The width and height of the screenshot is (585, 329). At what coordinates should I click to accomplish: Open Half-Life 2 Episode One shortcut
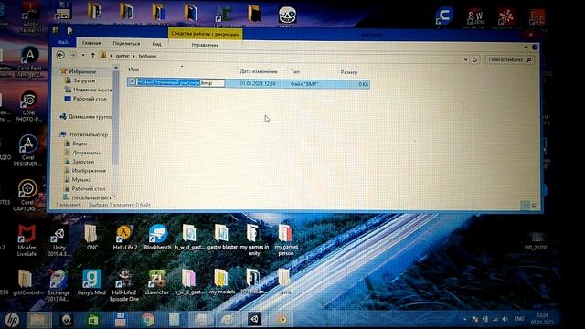tap(124, 285)
